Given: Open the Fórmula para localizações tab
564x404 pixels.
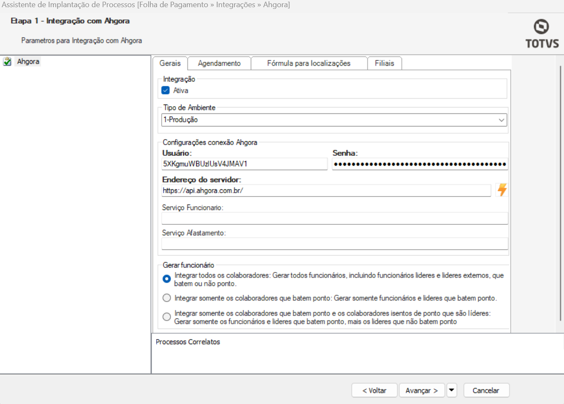Looking at the screenshot, I should pos(309,63).
